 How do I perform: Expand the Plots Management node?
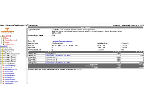click(x=1, y=56)
